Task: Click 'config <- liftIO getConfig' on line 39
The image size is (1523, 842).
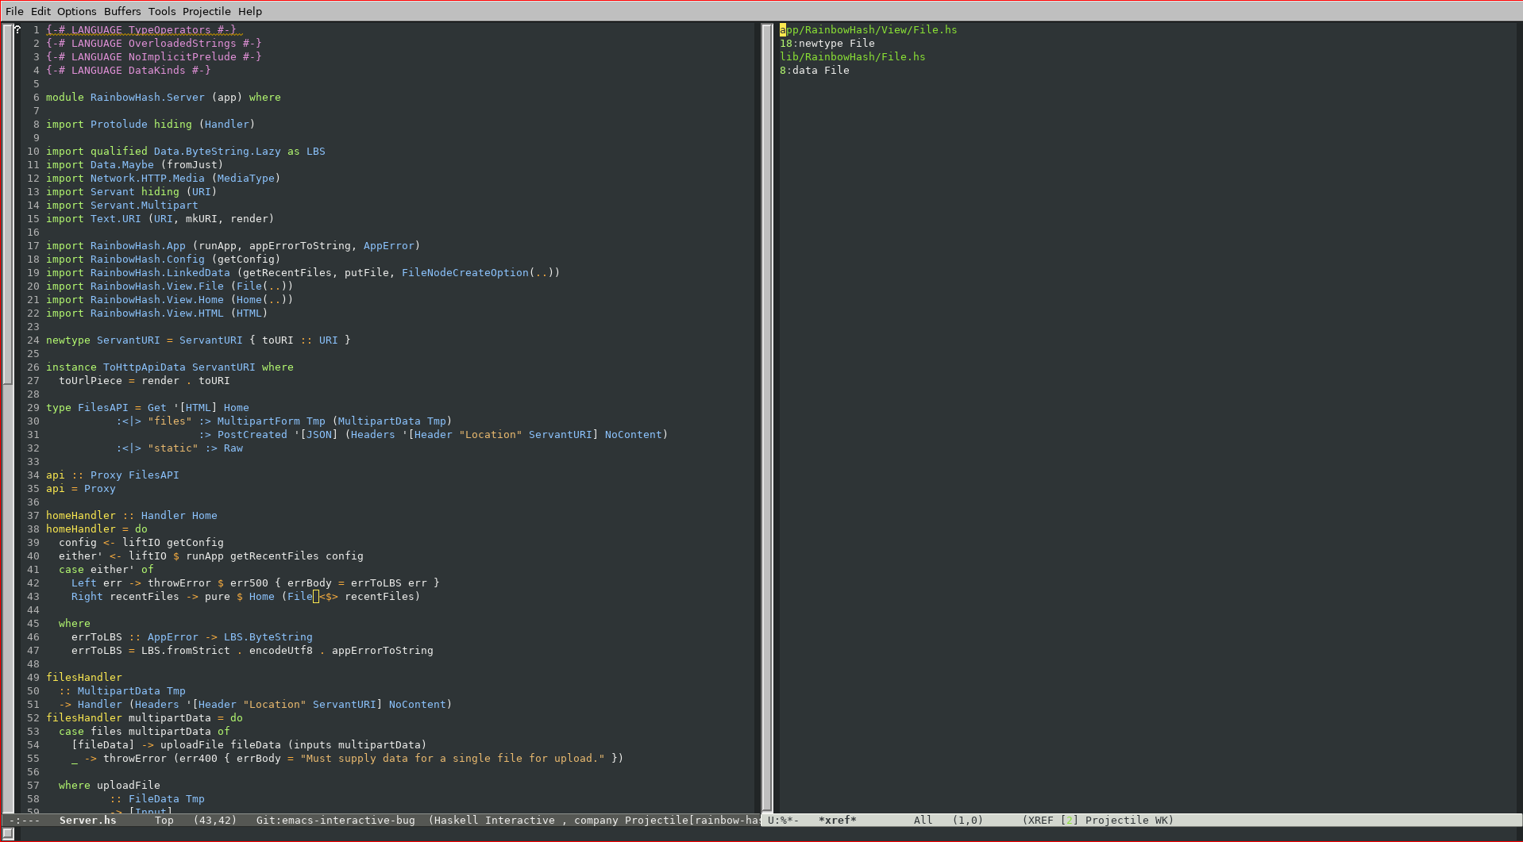Action: click(141, 543)
